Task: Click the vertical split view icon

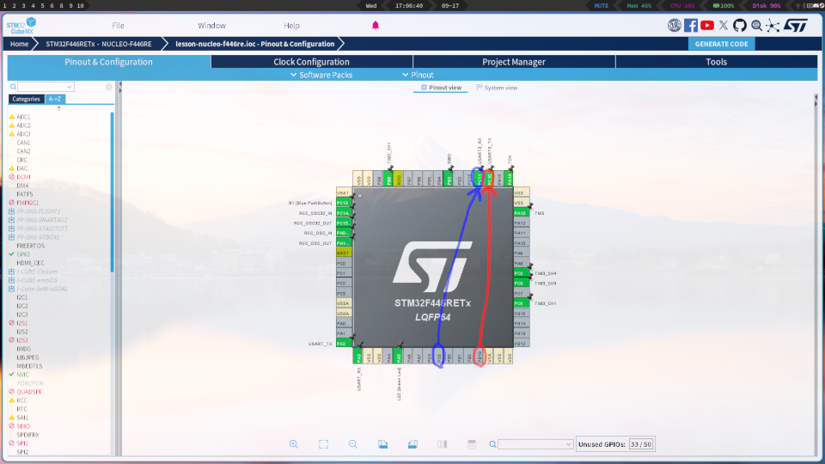Action: 442,444
